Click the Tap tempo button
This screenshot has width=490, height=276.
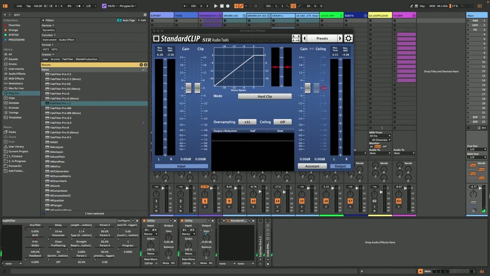(28, 6)
